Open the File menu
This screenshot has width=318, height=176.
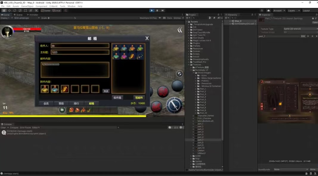click(x=3, y=6)
